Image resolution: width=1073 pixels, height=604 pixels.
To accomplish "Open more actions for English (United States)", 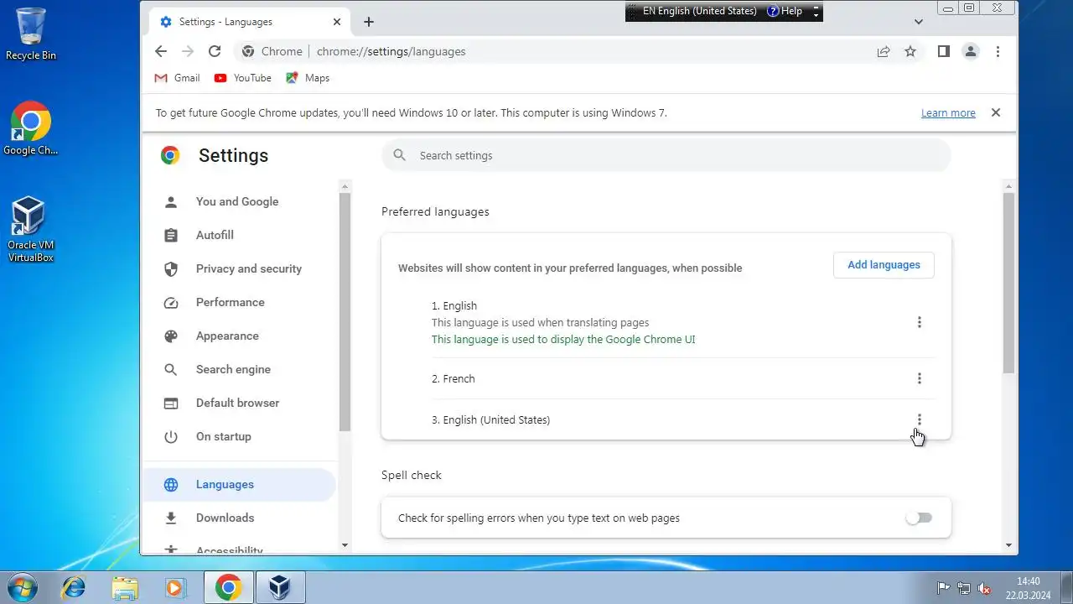I will [919, 419].
